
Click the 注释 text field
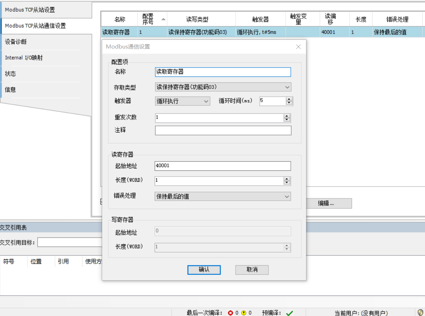[223, 131]
